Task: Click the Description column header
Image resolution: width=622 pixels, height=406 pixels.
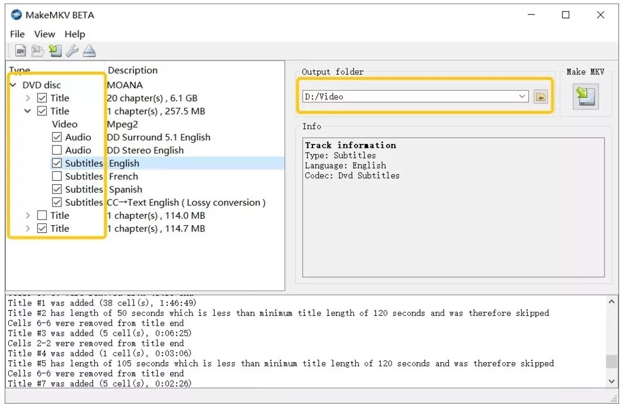Action: (x=133, y=70)
